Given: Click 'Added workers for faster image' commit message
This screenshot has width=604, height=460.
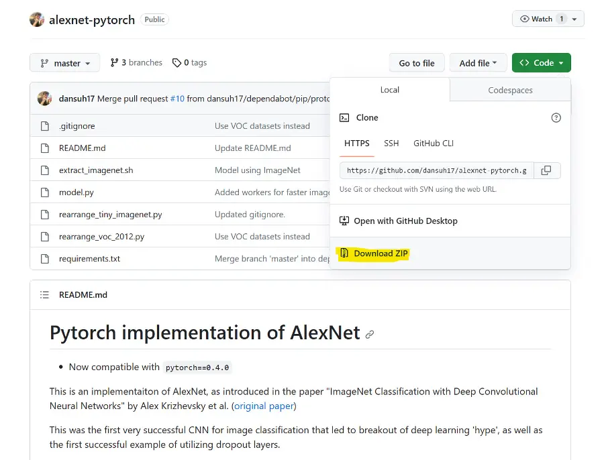Looking at the screenshot, I should [x=272, y=192].
